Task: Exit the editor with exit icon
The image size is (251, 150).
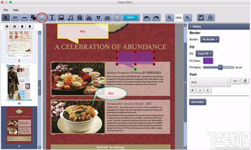Action: coord(210,18)
